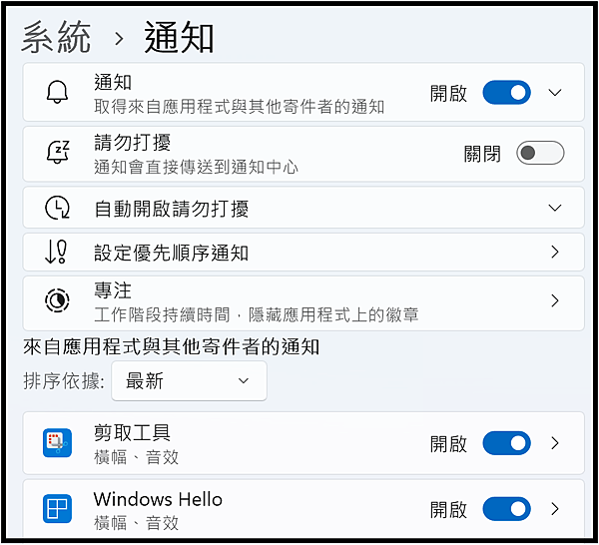Viewport: 599px width, 545px height.
Task: Click the 剪取工具 app icon
Action: pyautogui.click(x=57, y=443)
